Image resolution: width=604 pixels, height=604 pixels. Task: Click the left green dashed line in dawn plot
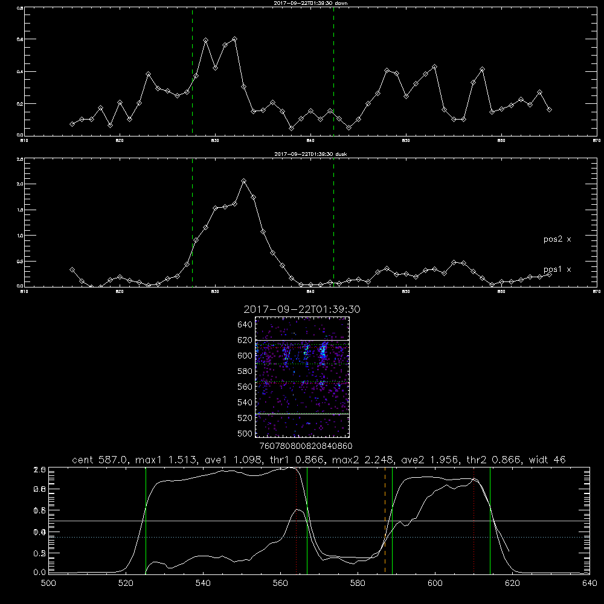click(192, 72)
